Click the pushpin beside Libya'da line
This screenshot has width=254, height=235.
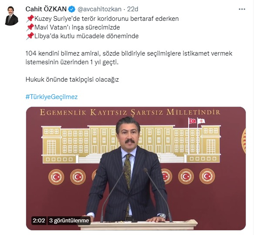coord(30,36)
